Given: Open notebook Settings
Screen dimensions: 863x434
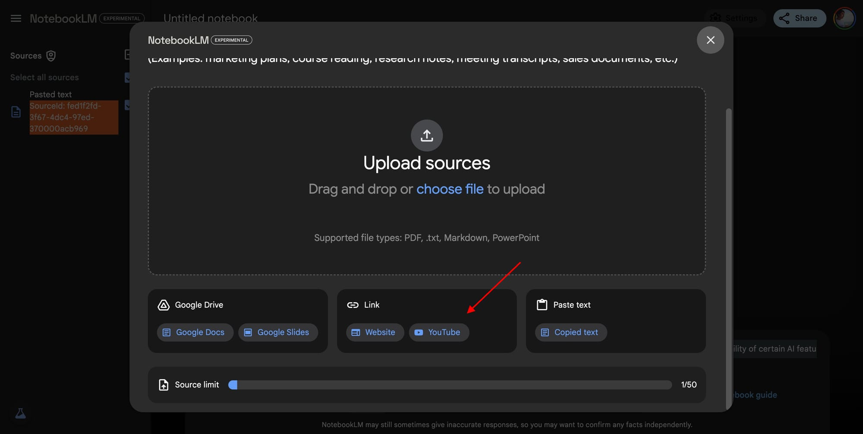Looking at the screenshot, I should 735,18.
